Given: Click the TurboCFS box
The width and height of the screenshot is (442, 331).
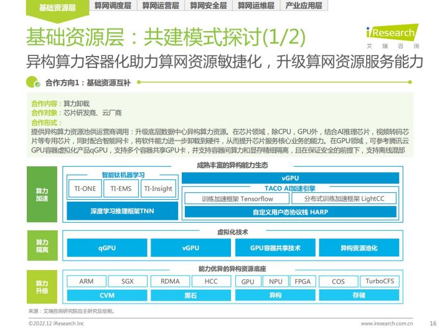Looking at the screenshot, I should 380,281.
